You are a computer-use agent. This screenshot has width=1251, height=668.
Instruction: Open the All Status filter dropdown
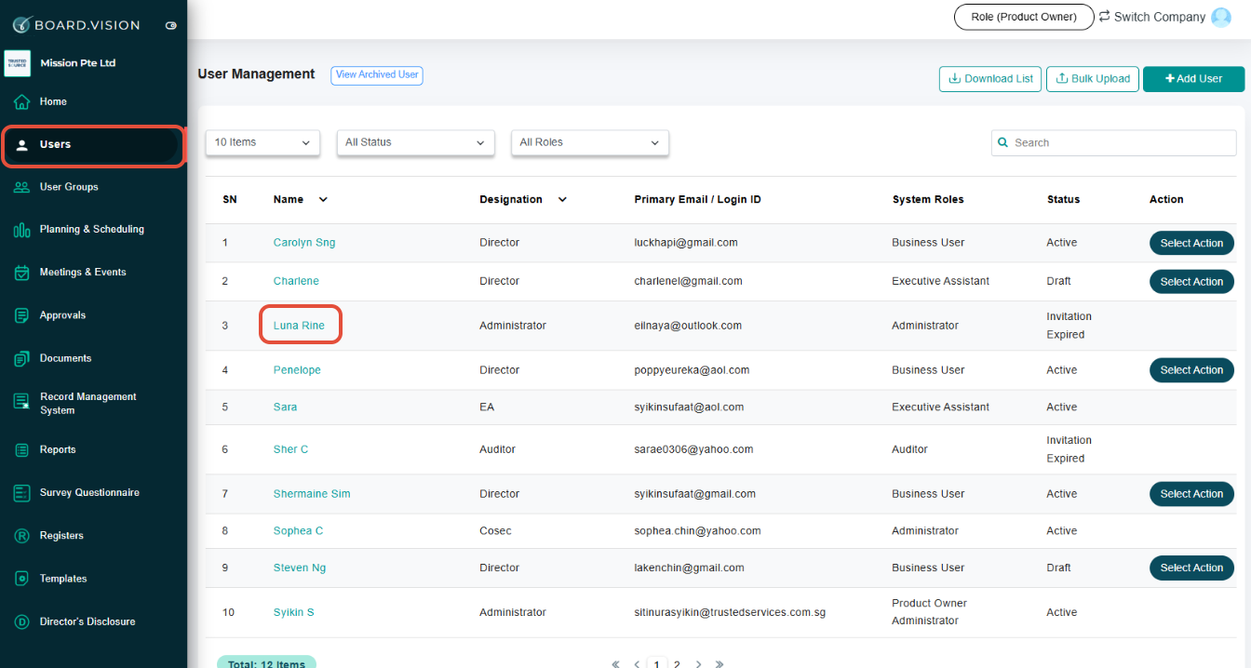[x=415, y=142]
